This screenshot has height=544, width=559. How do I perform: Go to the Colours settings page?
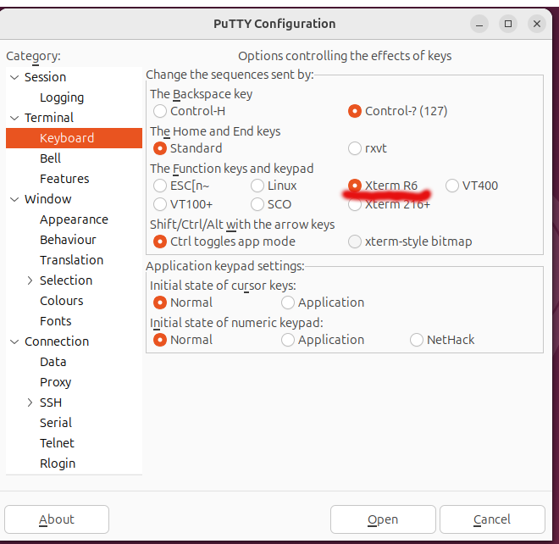(61, 301)
